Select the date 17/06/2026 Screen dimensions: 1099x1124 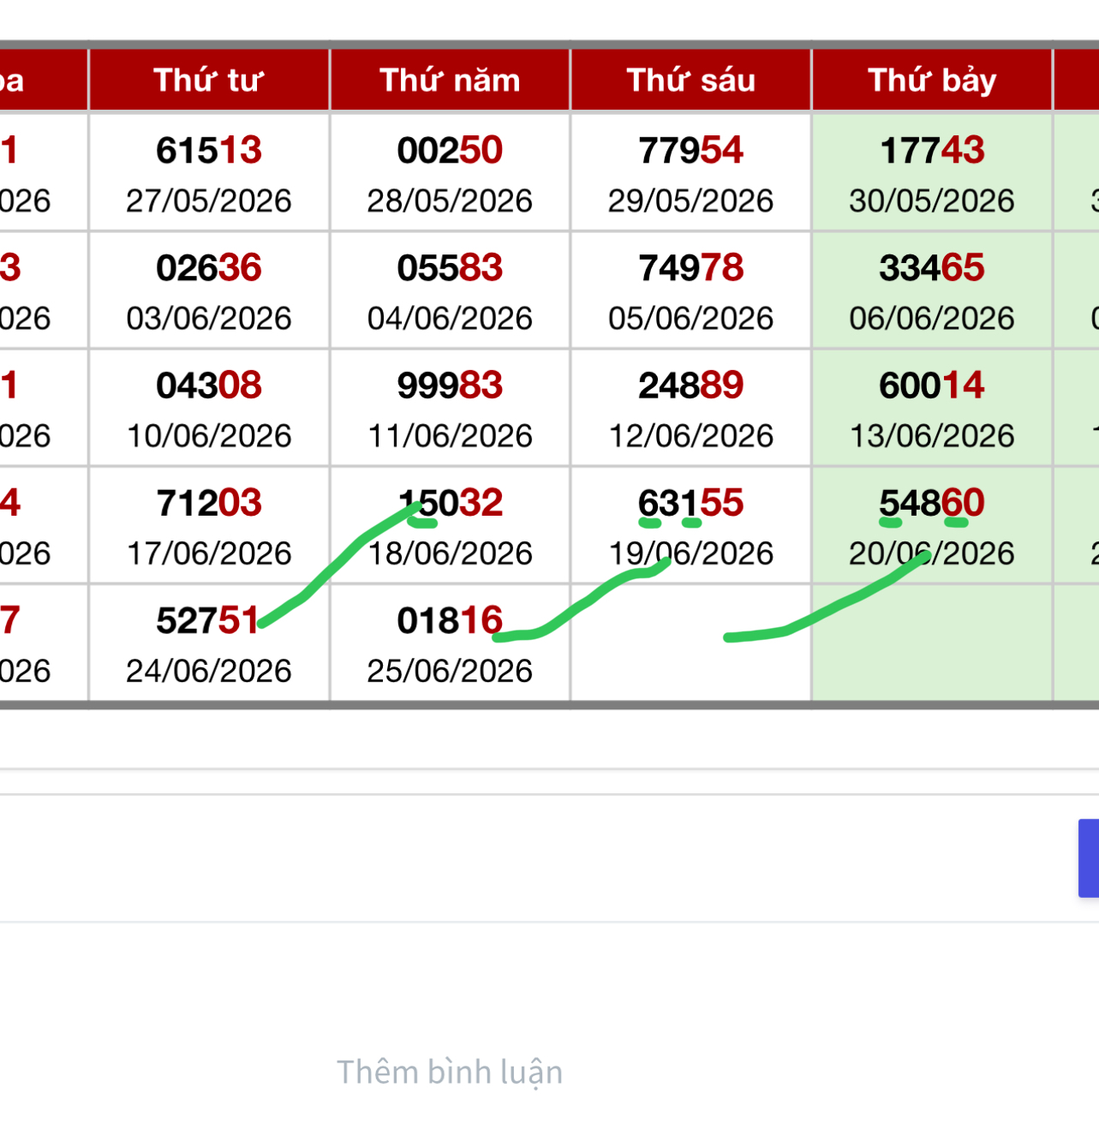[209, 553]
